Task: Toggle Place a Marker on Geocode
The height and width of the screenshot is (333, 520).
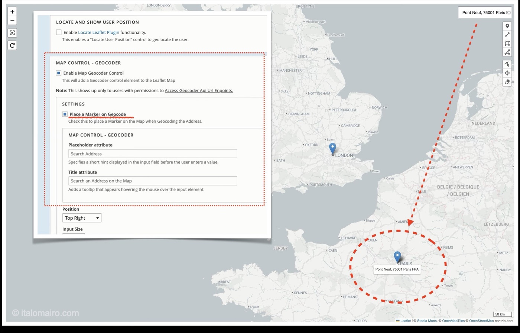Action: [x=65, y=114]
